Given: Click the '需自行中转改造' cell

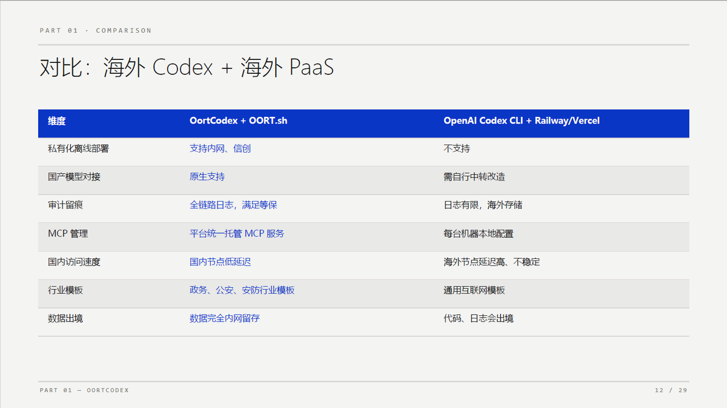Looking at the screenshot, I should tap(474, 177).
